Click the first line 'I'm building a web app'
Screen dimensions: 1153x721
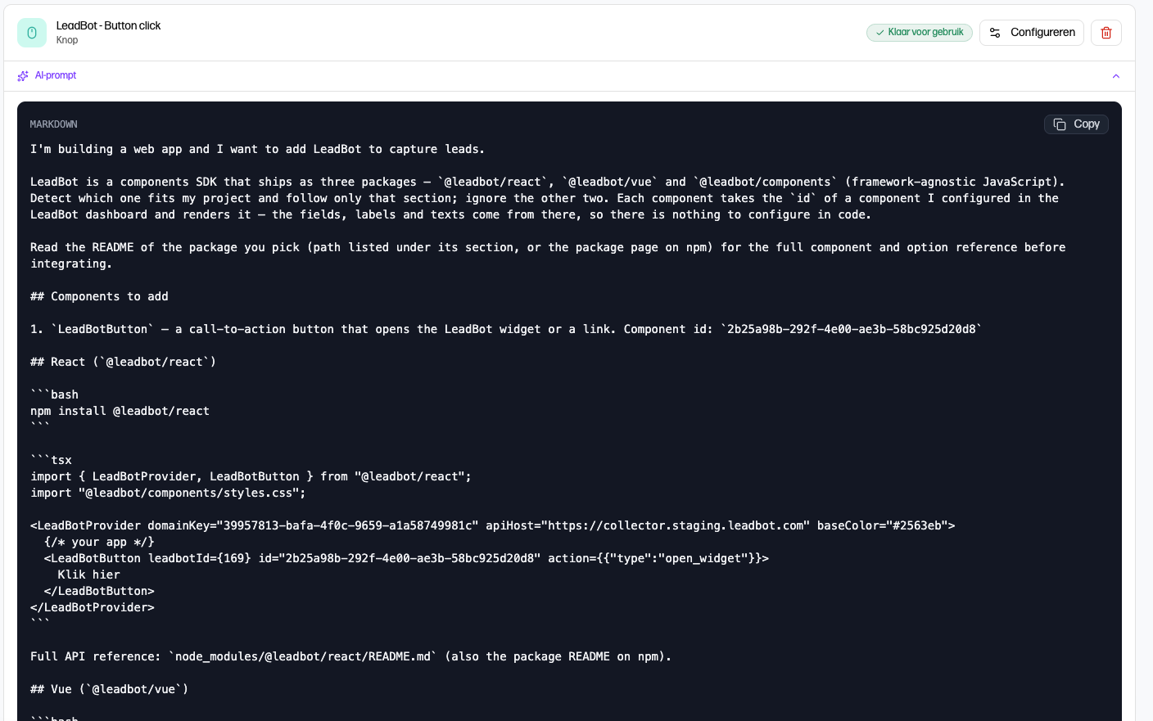(257, 149)
